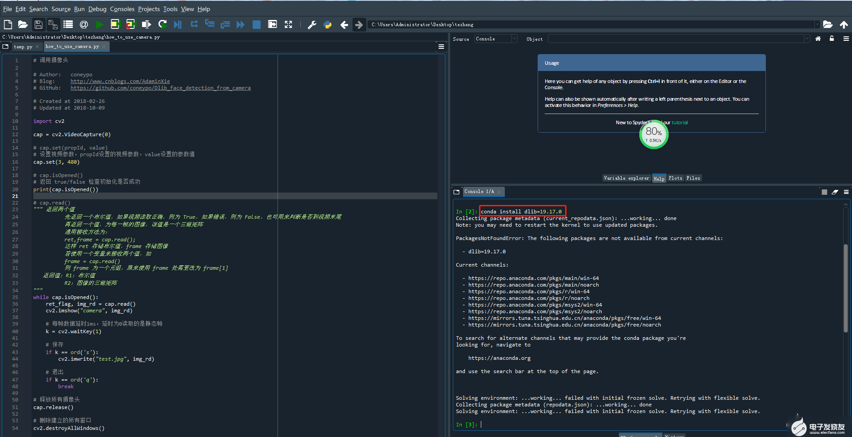The height and width of the screenshot is (437, 852).
Task: Open the Help pane options menu
Action: [846, 39]
